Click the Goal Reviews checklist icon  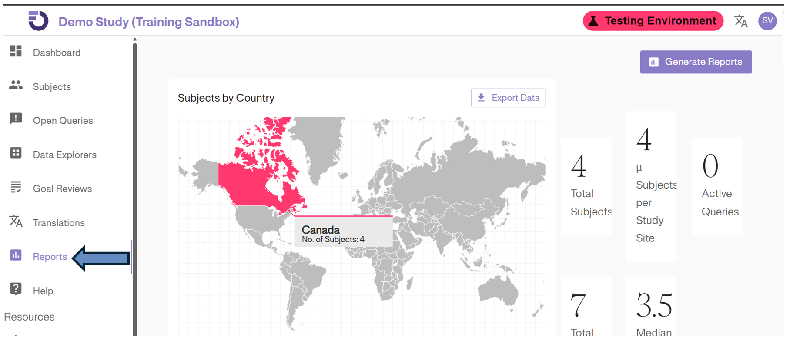(16, 187)
